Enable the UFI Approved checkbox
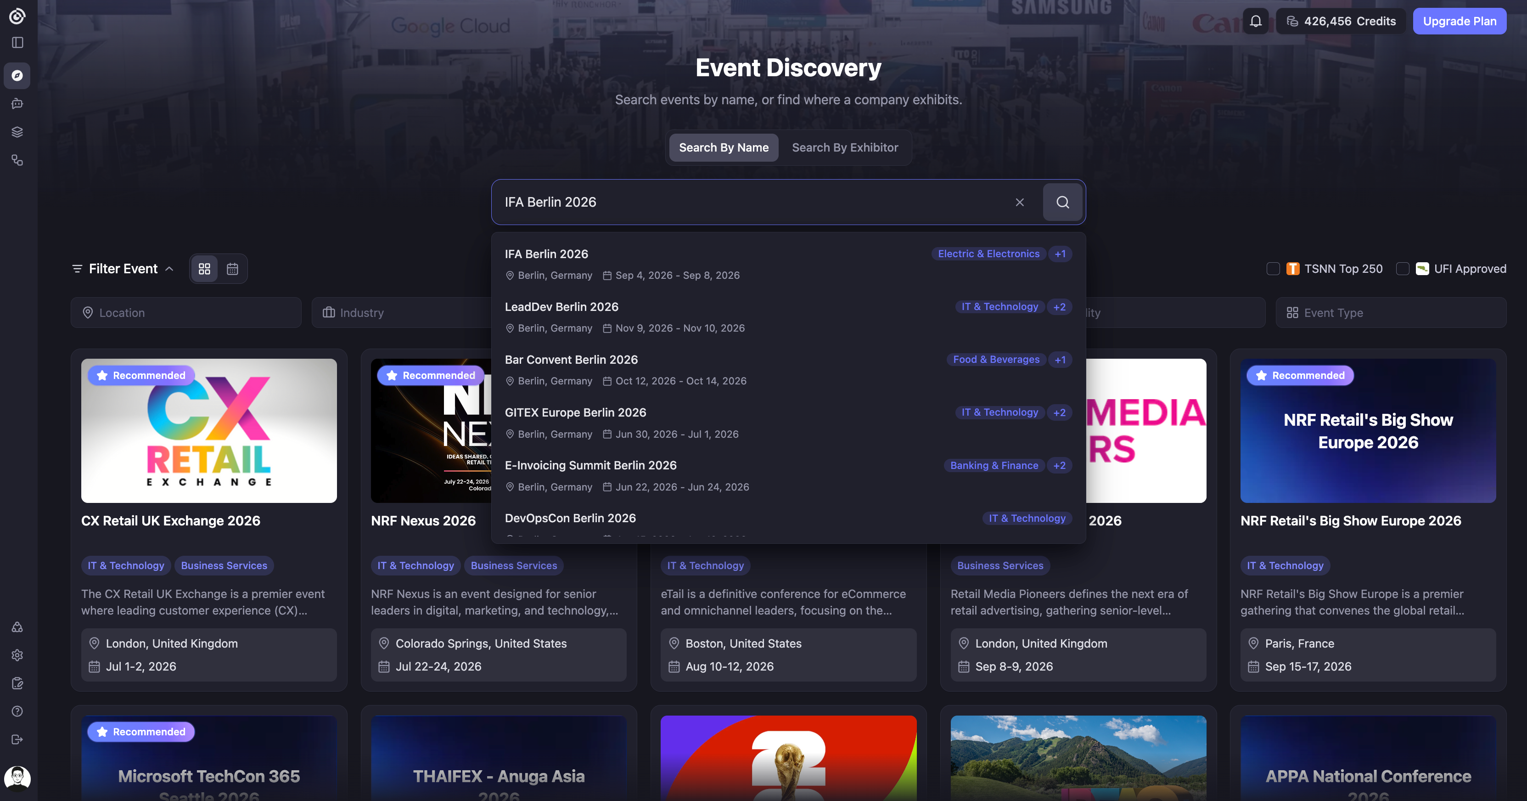The image size is (1527, 801). [1402, 269]
